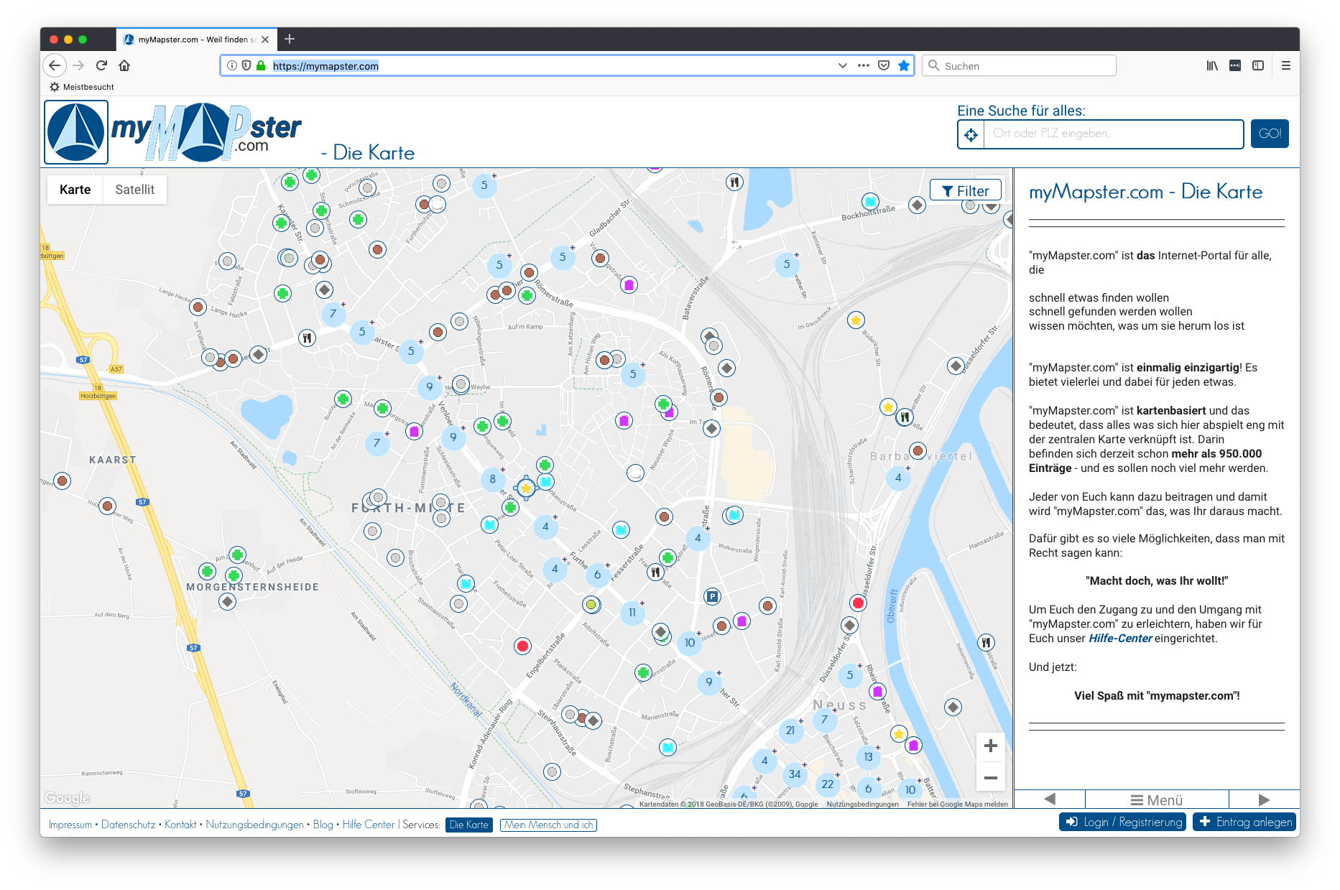Click Fehler bei Google Maps melden
The height and width of the screenshot is (890, 1340).
tap(957, 805)
